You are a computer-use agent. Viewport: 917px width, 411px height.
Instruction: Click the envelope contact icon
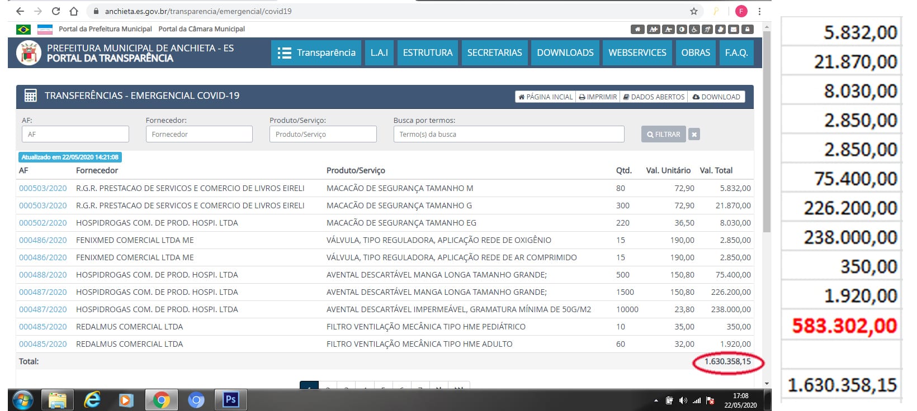click(x=734, y=29)
